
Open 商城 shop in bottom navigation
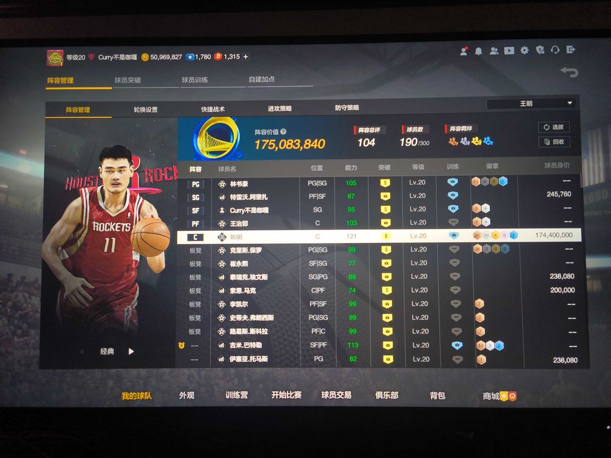pyautogui.click(x=499, y=396)
